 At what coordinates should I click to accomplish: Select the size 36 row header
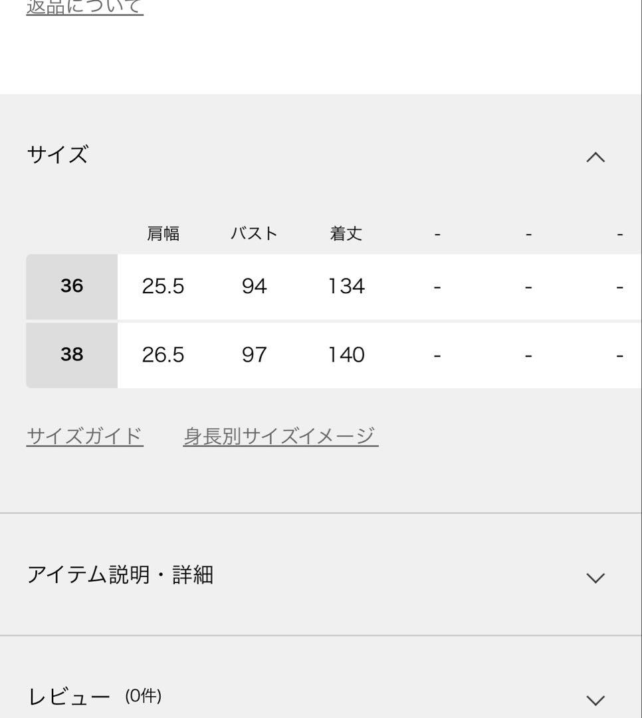click(72, 287)
